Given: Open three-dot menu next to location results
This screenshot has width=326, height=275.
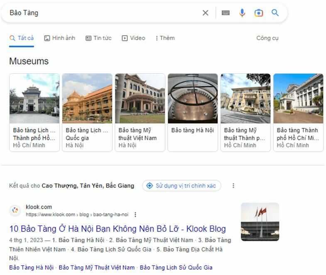Looking at the screenshot, I should pos(233,186).
